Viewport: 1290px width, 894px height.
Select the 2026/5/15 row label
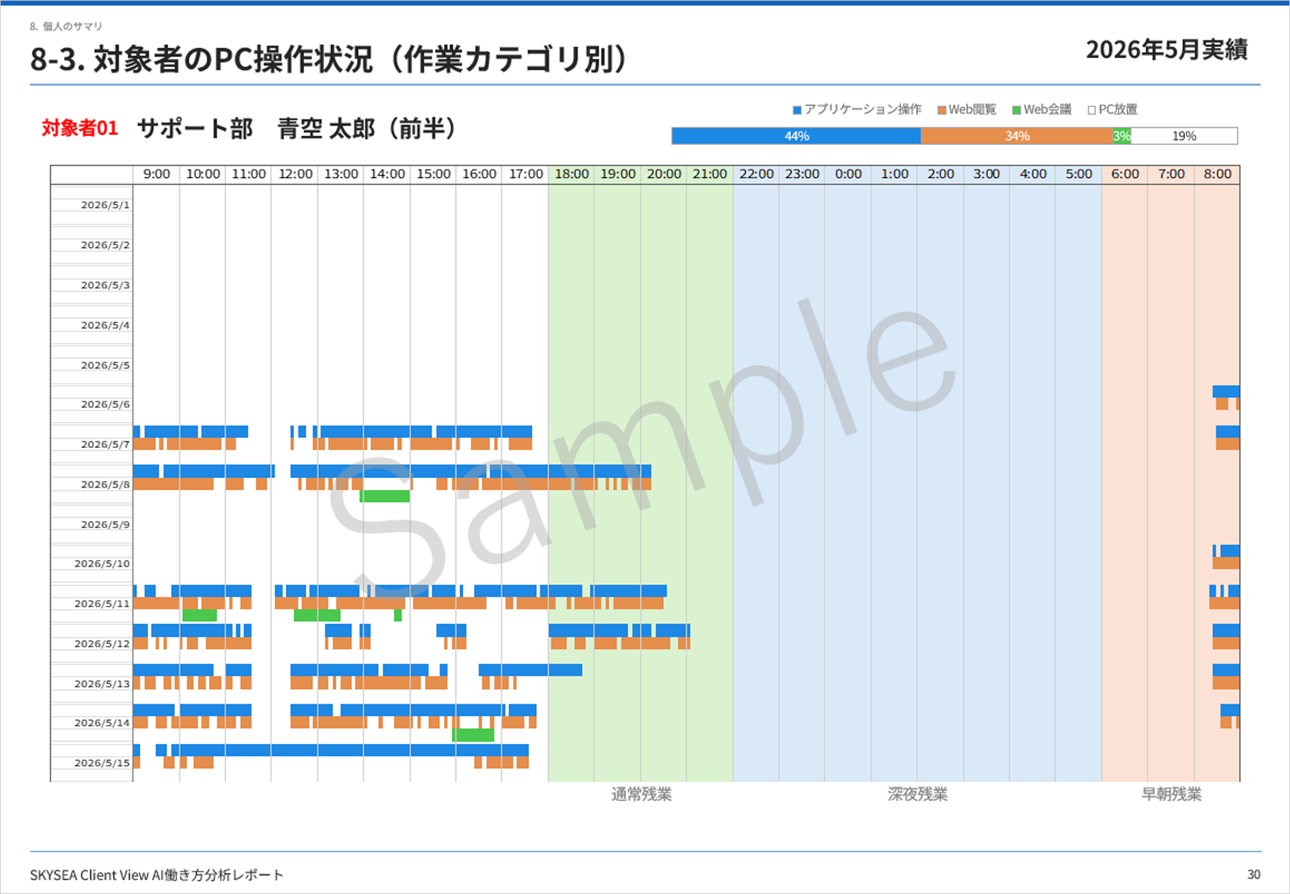tap(102, 763)
